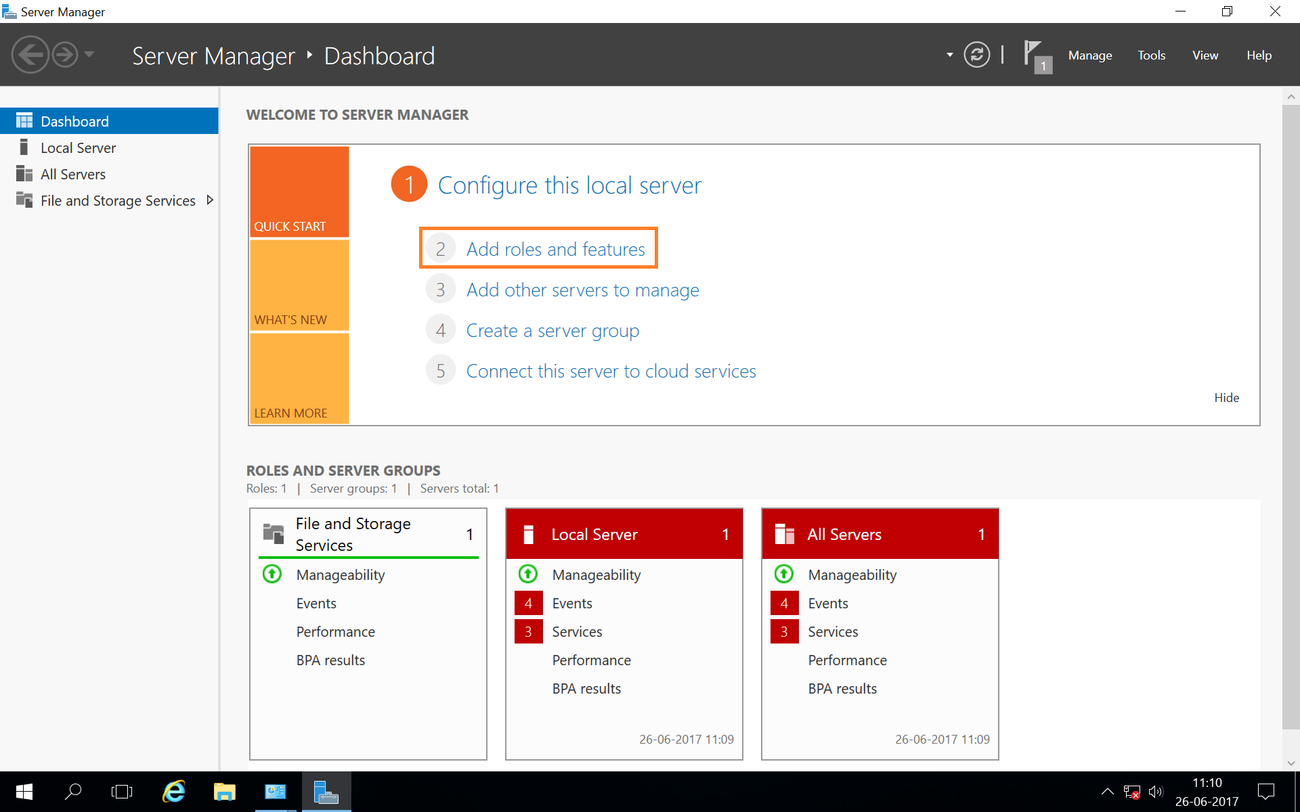Open dropdown arrow left of refresh
This screenshot has width=1300, height=812.
pyautogui.click(x=949, y=55)
